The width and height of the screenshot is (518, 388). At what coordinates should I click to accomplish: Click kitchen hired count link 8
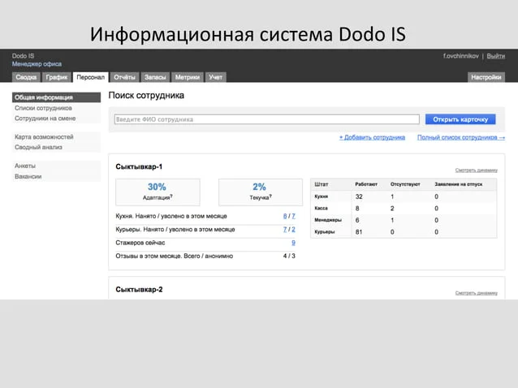[x=285, y=216]
